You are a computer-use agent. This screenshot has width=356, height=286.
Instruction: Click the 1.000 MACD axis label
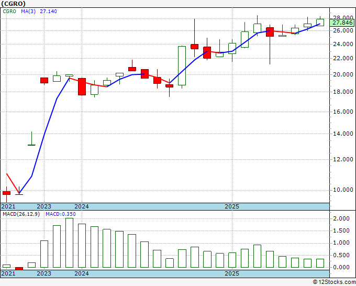pos(341,243)
